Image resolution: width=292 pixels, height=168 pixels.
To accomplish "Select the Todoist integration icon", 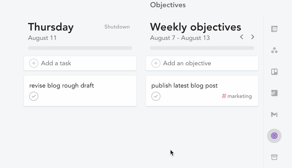I will pyautogui.click(x=274, y=93).
